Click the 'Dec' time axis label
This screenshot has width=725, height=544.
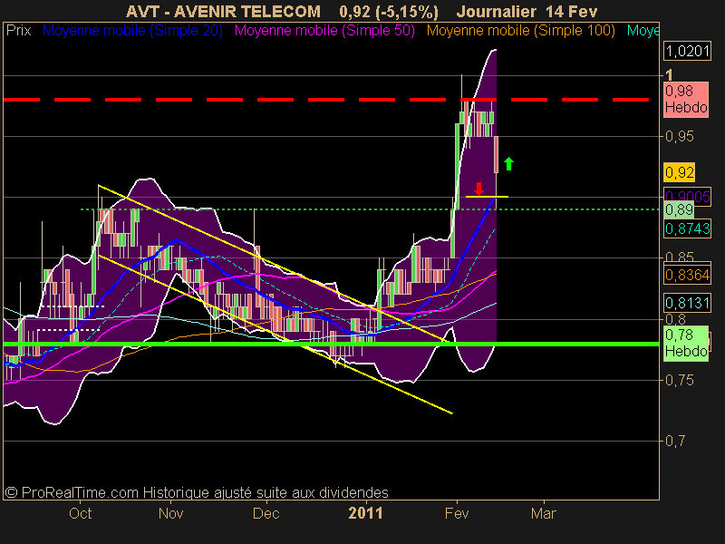pos(266,513)
